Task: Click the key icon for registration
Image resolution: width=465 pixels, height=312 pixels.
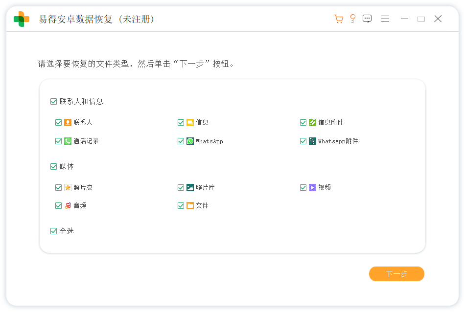Action: (x=353, y=19)
